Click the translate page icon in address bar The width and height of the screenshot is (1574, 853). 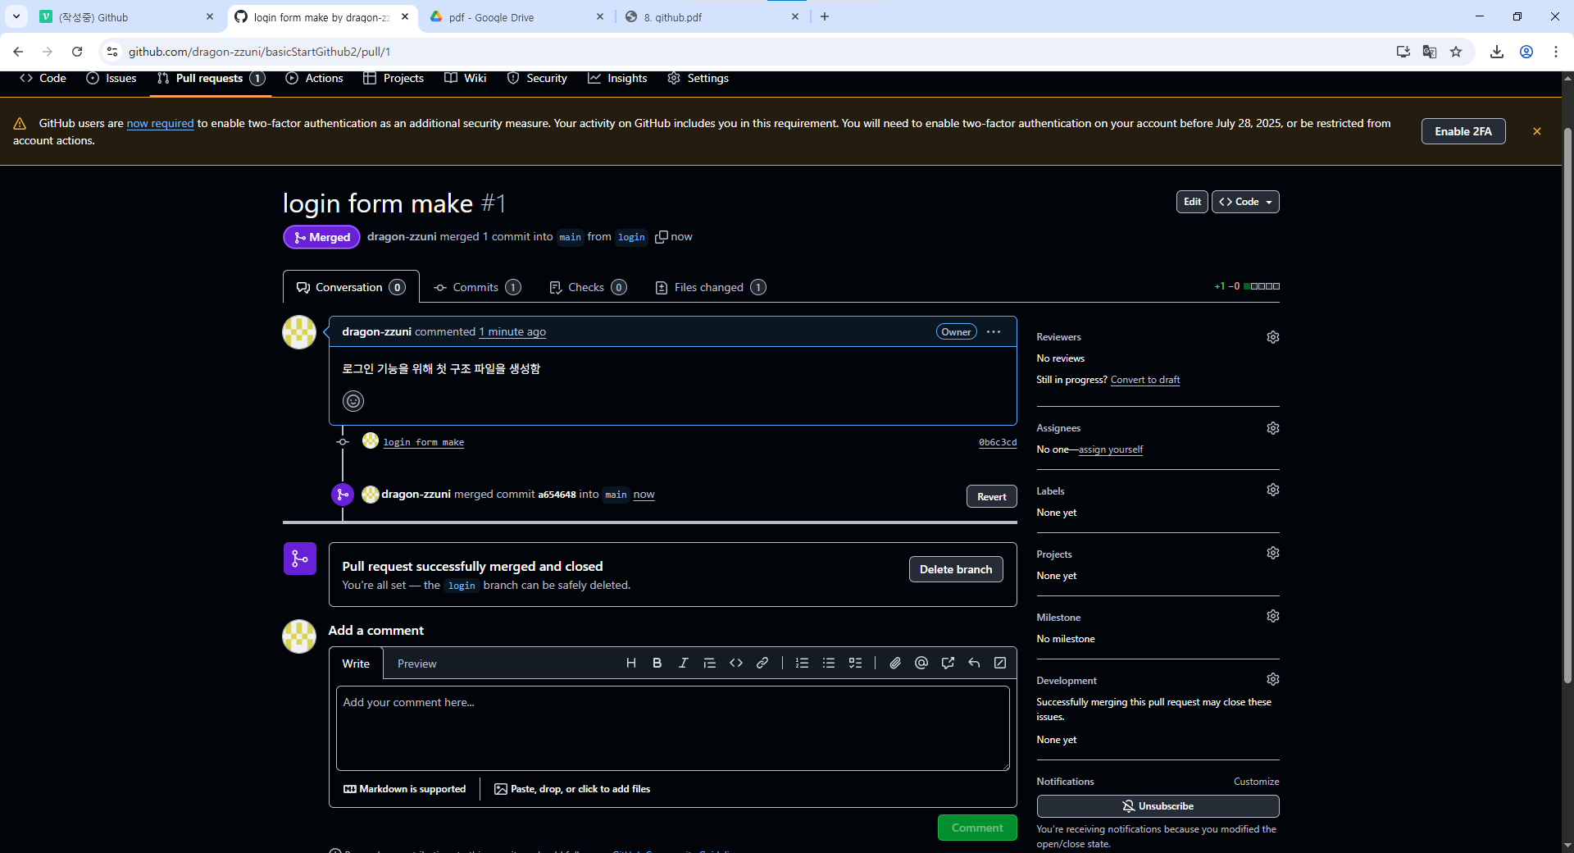[1430, 52]
